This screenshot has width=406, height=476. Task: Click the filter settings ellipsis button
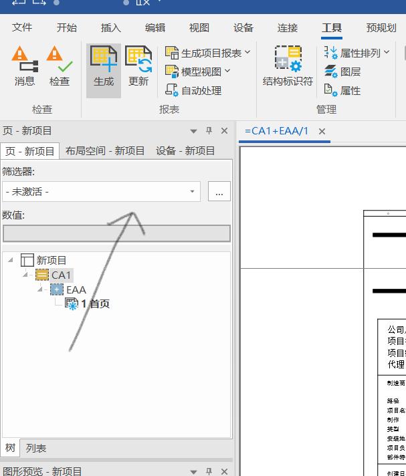pyautogui.click(x=219, y=191)
